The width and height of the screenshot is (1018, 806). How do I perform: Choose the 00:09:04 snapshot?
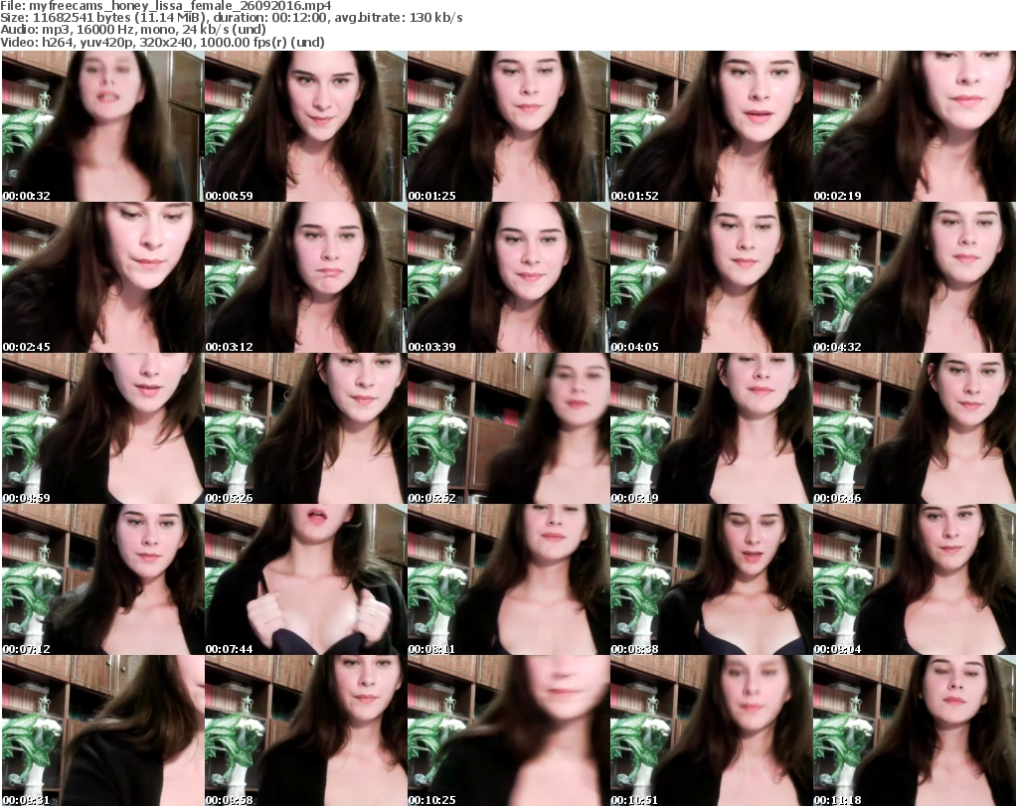point(915,579)
